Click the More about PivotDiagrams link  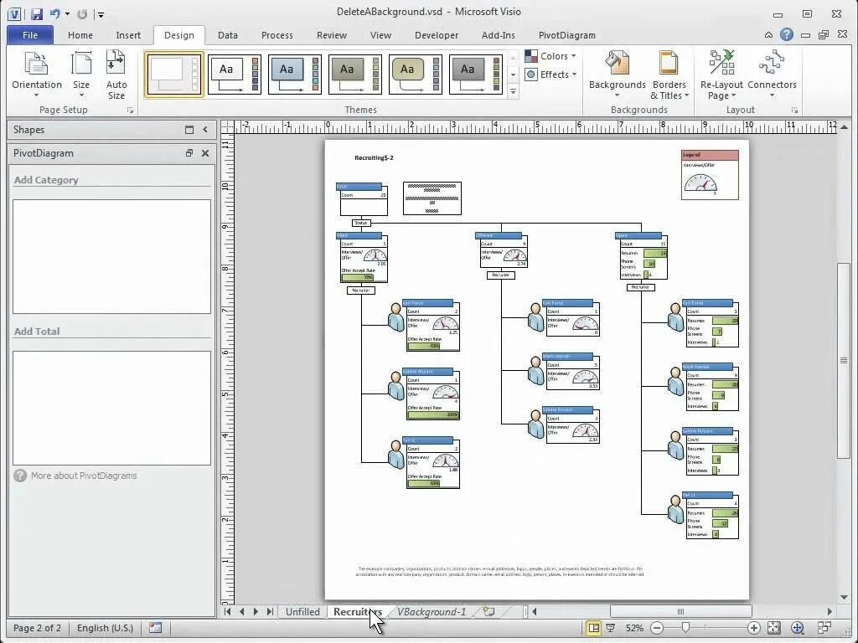pyautogui.click(x=84, y=476)
